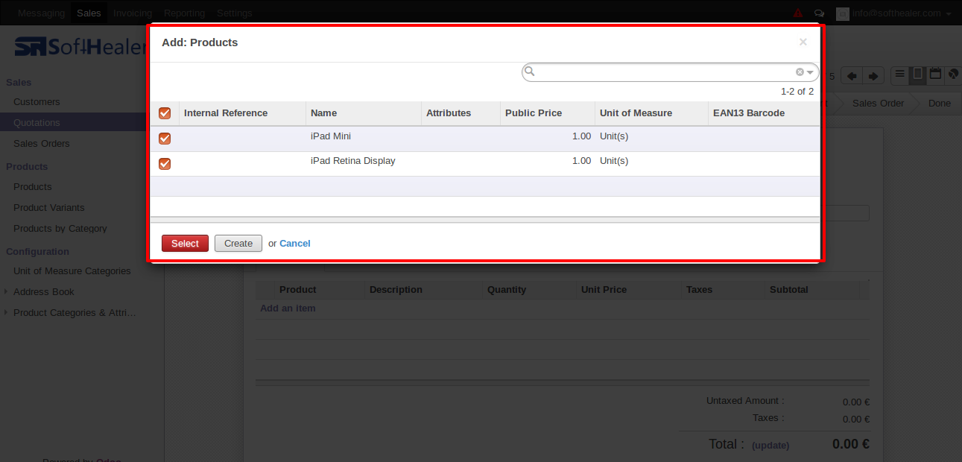This screenshot has width=962, height=462.
Task: Click the Create button
Action: 238,244
